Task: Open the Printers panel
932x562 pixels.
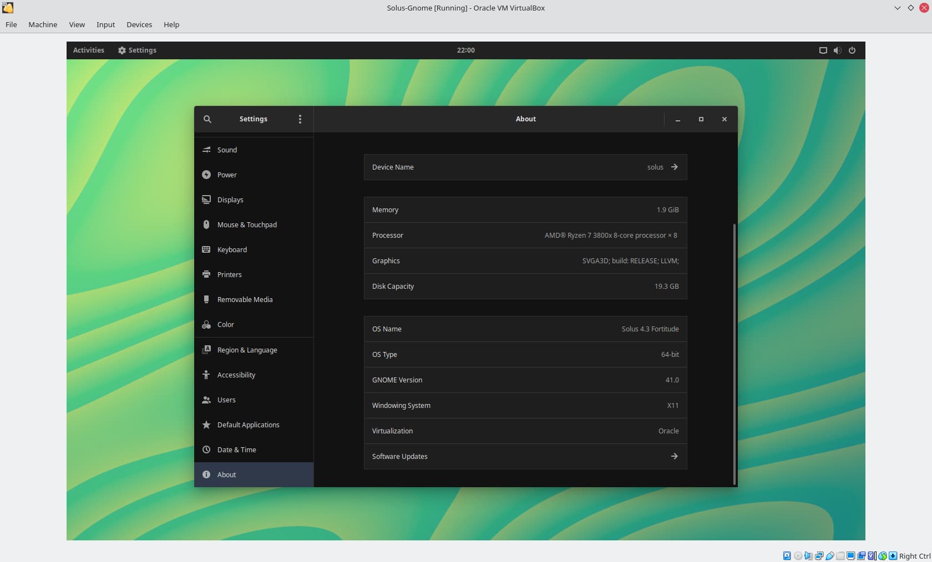Action: coord(254,274)
